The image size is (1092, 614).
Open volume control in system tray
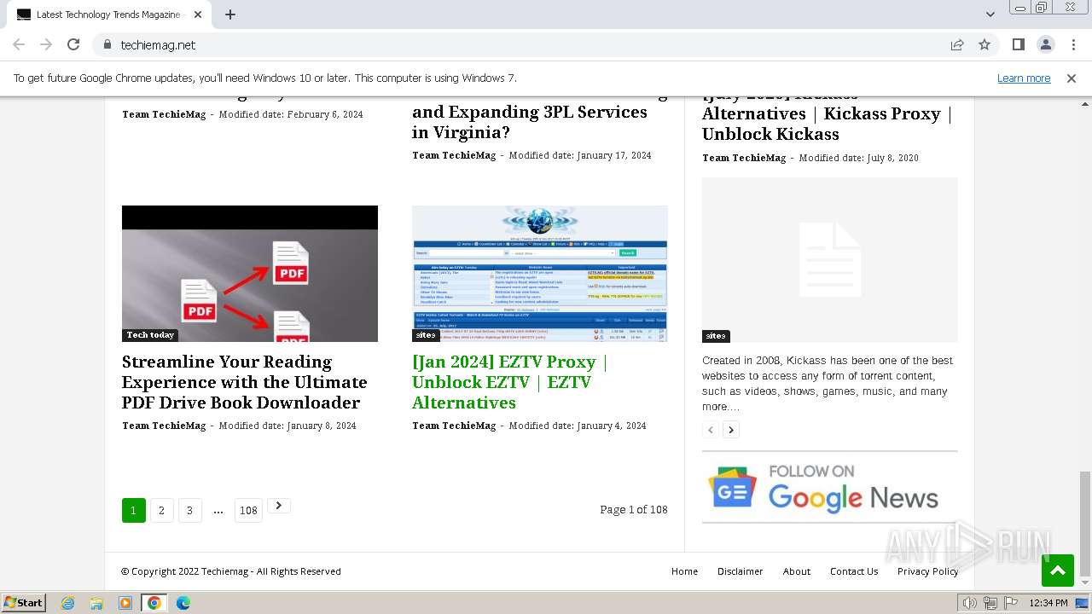click(x=970, y=603)
